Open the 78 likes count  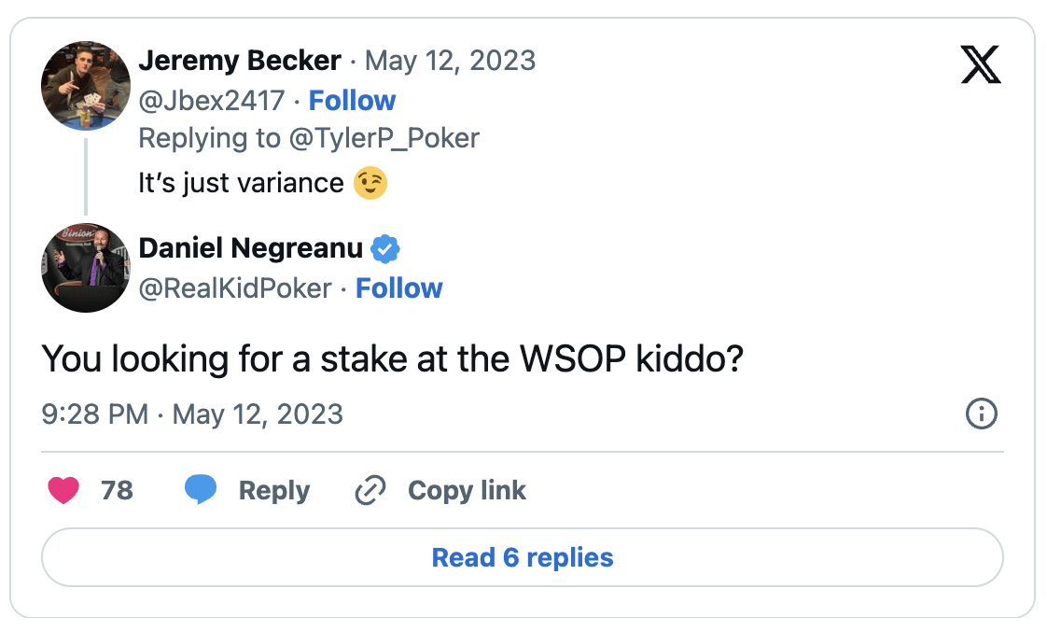[117, 490]
